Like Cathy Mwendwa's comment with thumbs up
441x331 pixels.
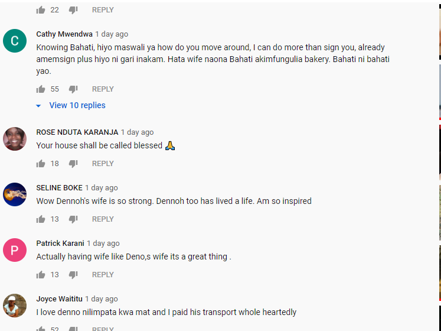[41, 89]
